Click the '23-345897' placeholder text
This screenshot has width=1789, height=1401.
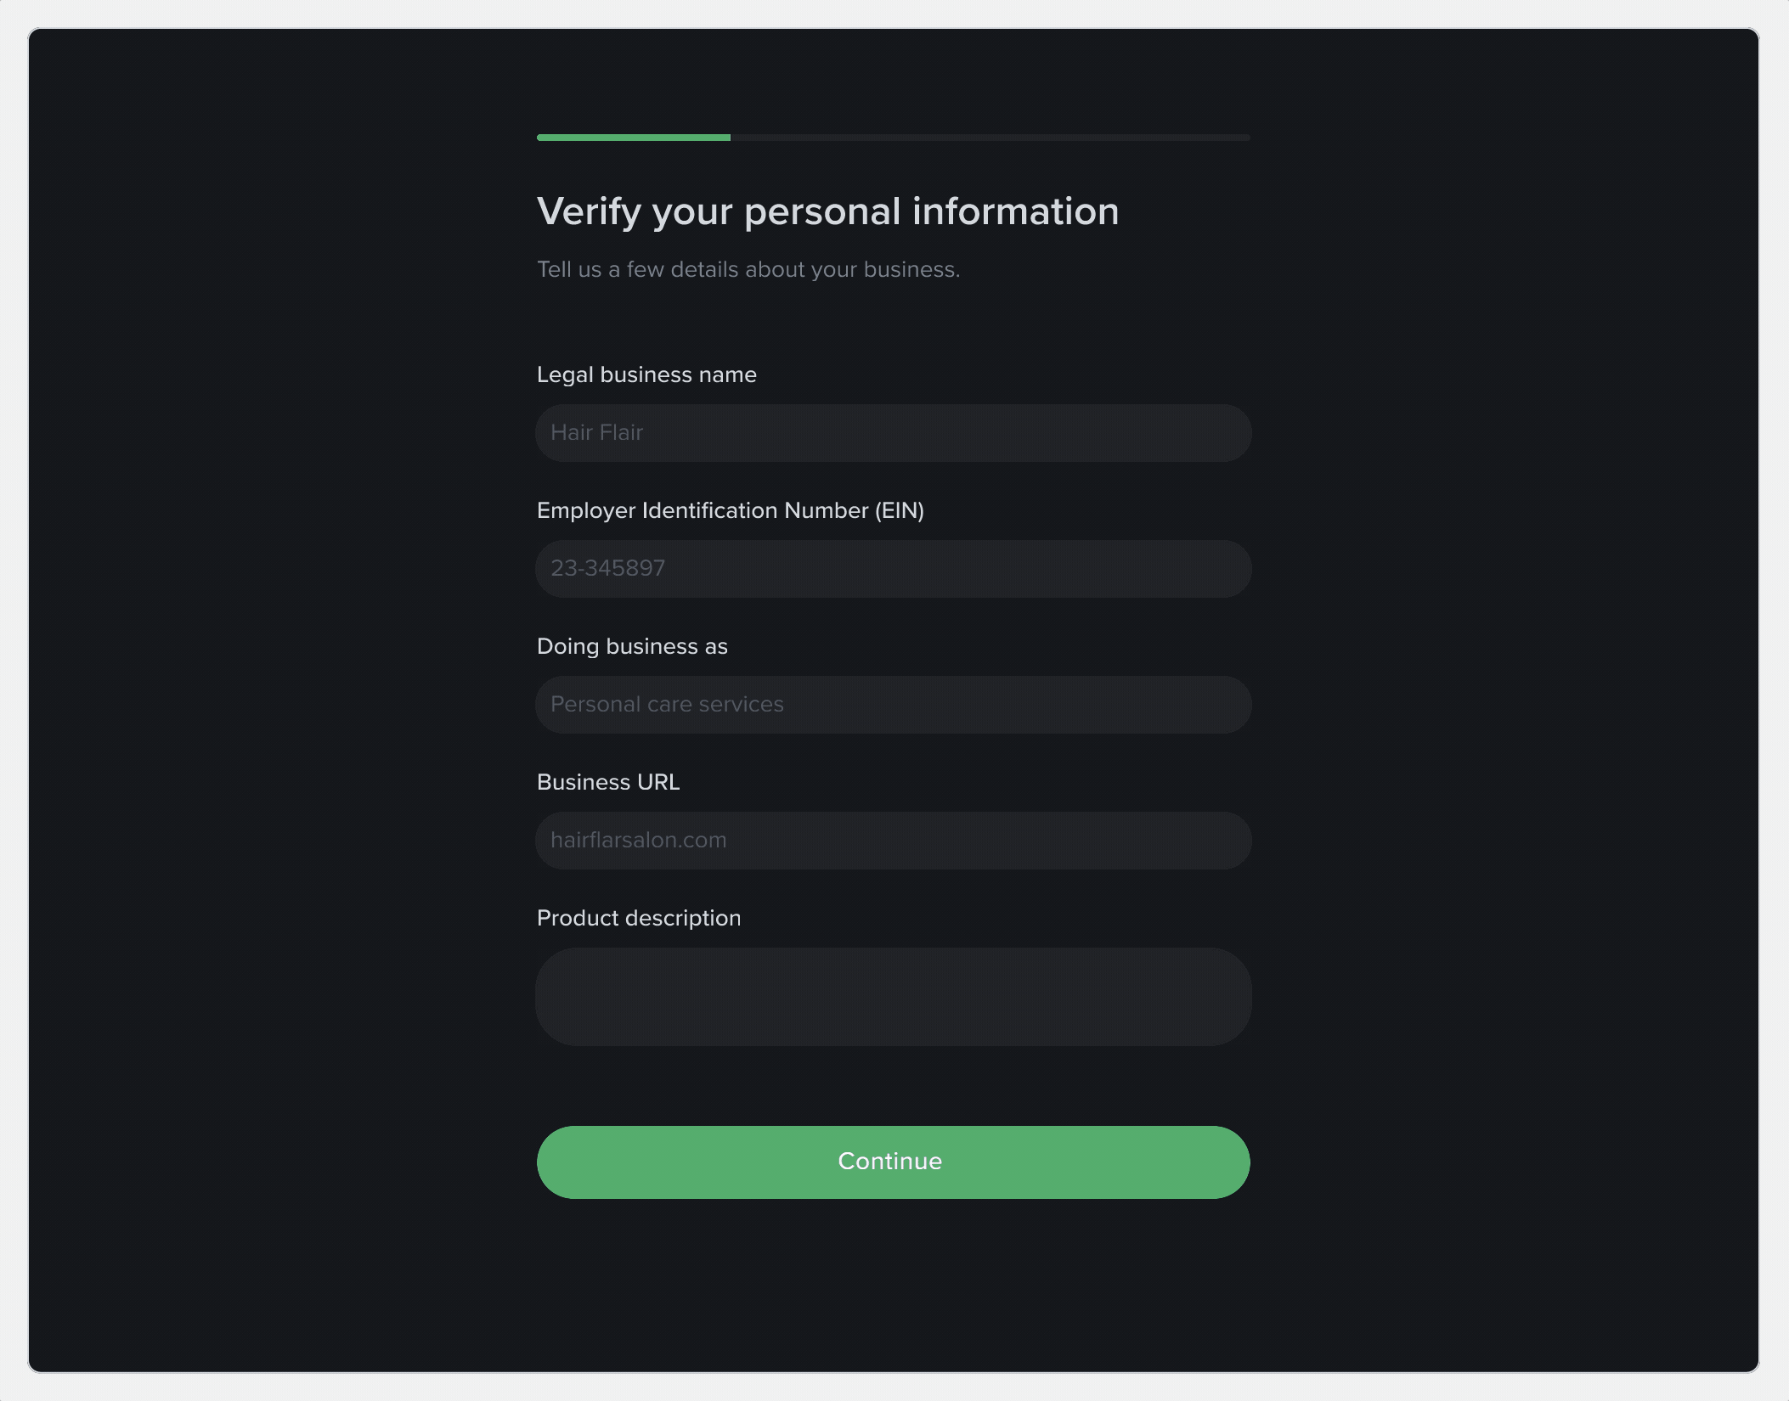[607, 569]
